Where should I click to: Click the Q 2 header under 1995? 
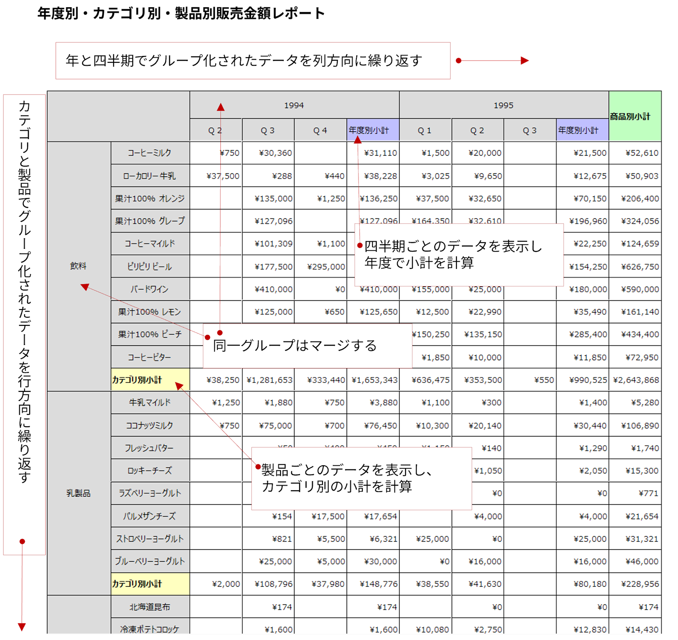point(478,130)
